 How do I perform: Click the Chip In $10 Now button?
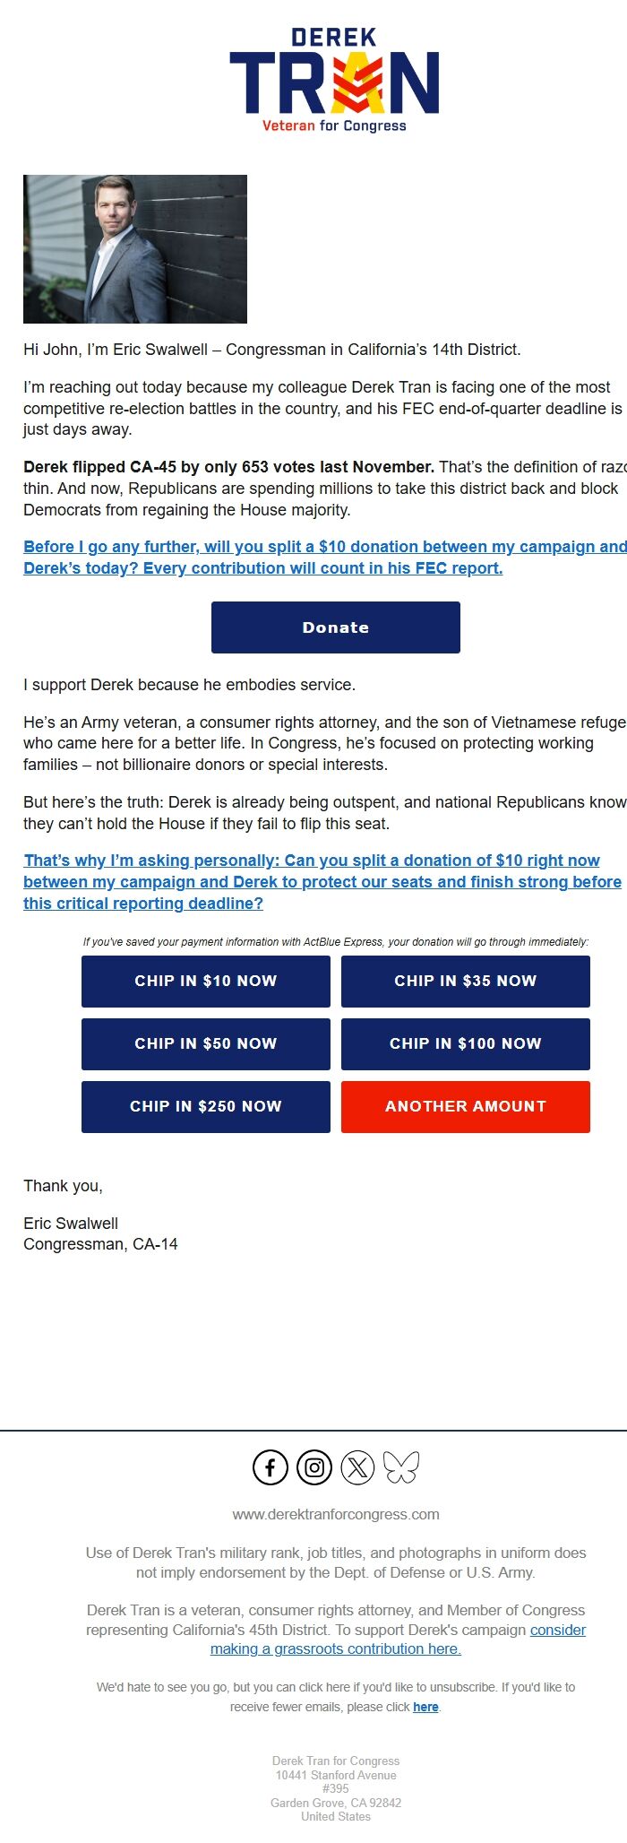click(206, 982)
